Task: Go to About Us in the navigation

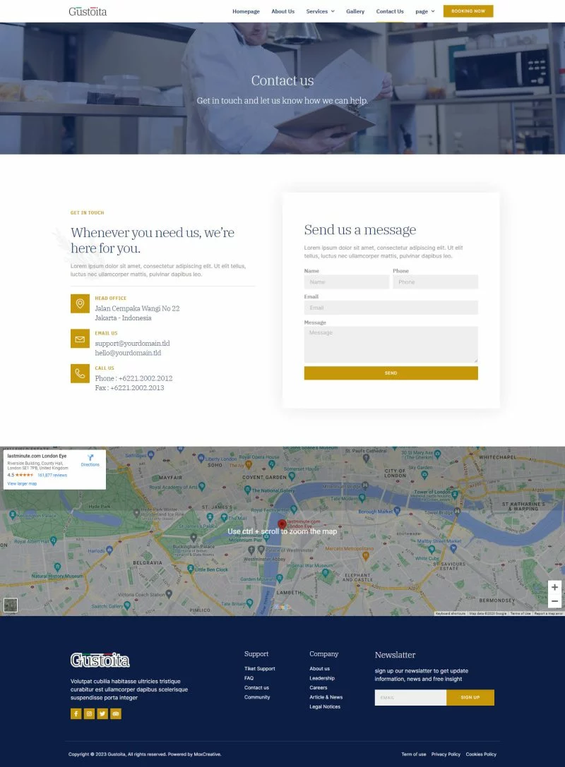Action: [282, 11]
